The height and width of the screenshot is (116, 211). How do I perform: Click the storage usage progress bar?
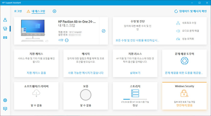pos(135,99)
